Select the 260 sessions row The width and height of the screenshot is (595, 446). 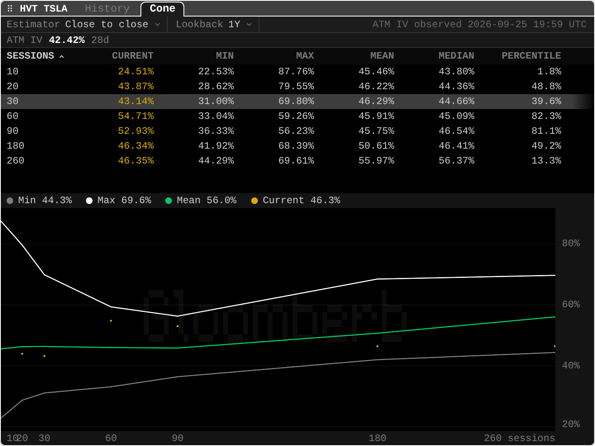click(x=297, y=161)
